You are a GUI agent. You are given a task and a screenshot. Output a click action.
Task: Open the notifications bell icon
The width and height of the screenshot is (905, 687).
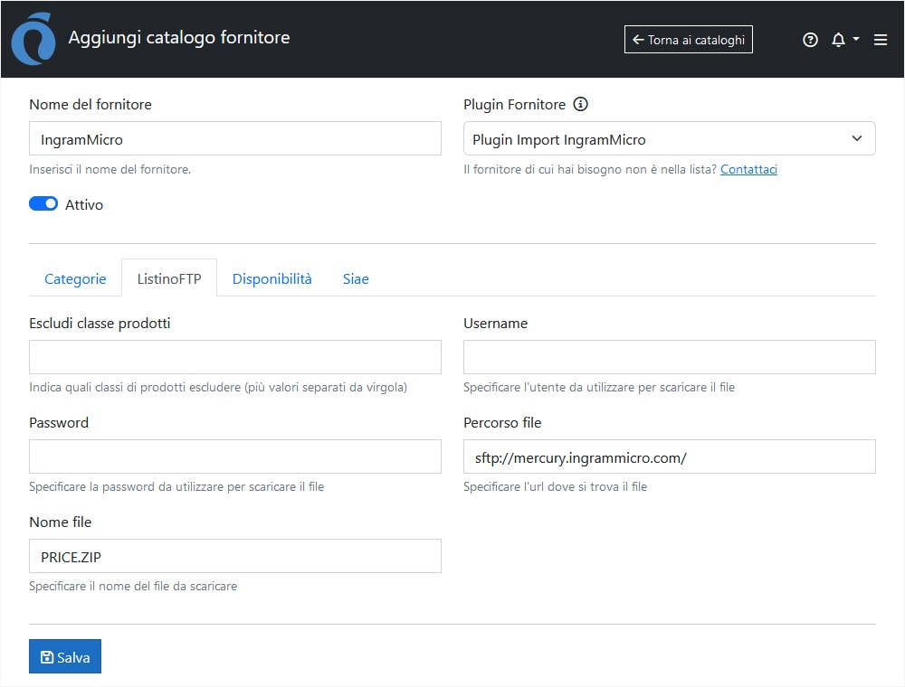[838, 40]
